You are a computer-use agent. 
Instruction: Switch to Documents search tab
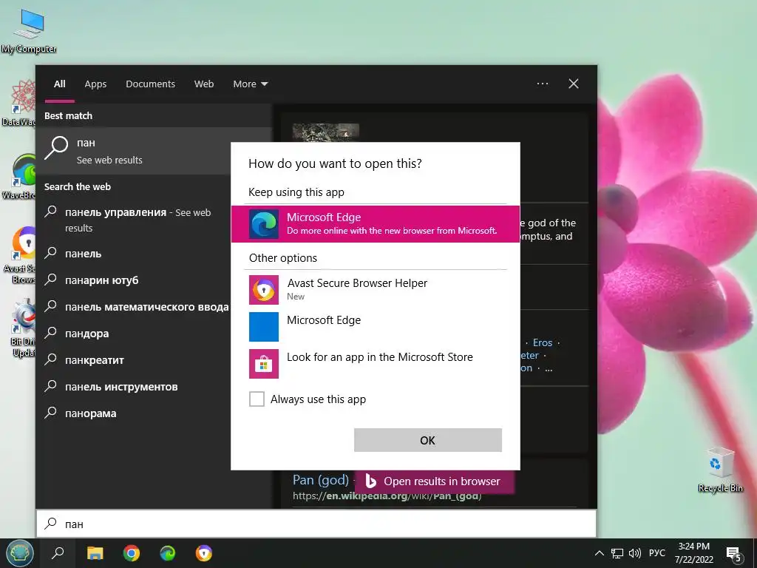150,84
